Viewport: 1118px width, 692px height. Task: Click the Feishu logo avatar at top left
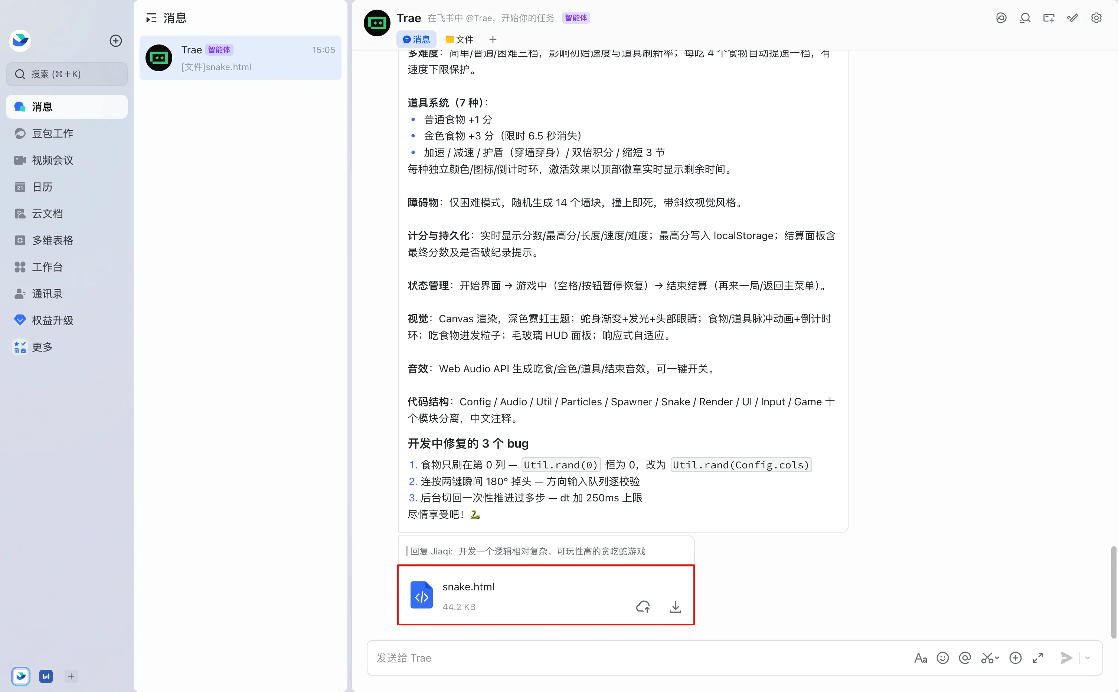(x=20, y=40)
